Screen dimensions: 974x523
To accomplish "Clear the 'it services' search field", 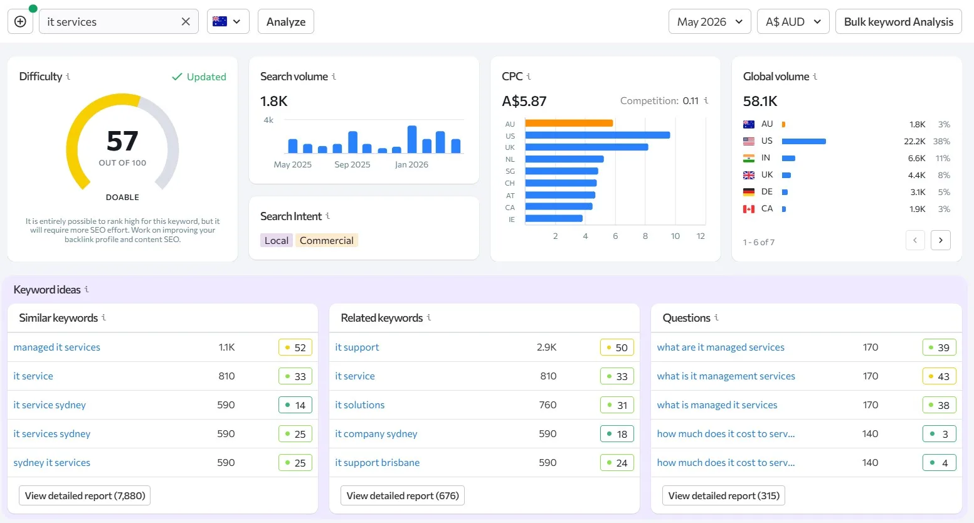I will tap(186, 21).
